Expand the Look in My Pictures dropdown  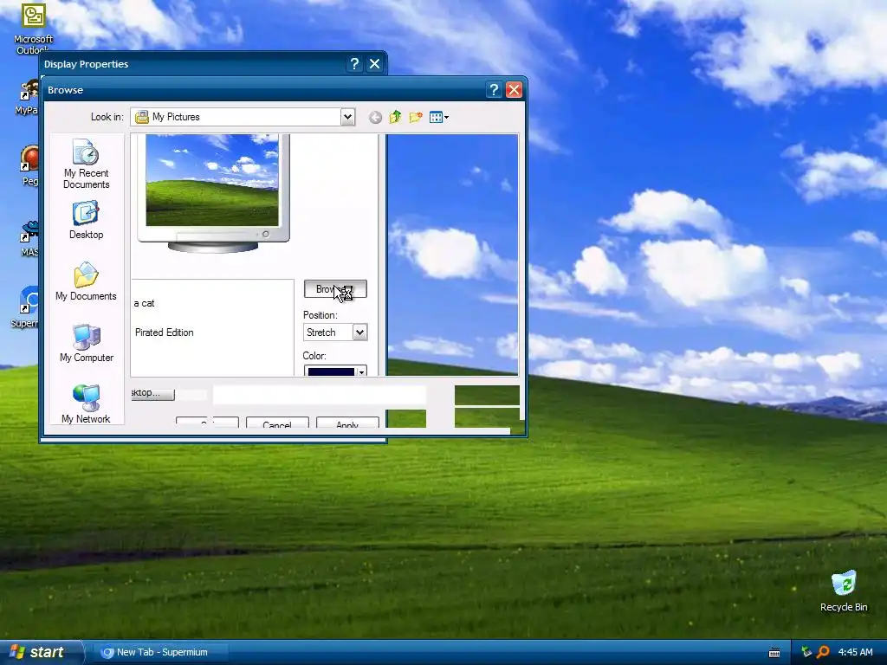(348, 117)
